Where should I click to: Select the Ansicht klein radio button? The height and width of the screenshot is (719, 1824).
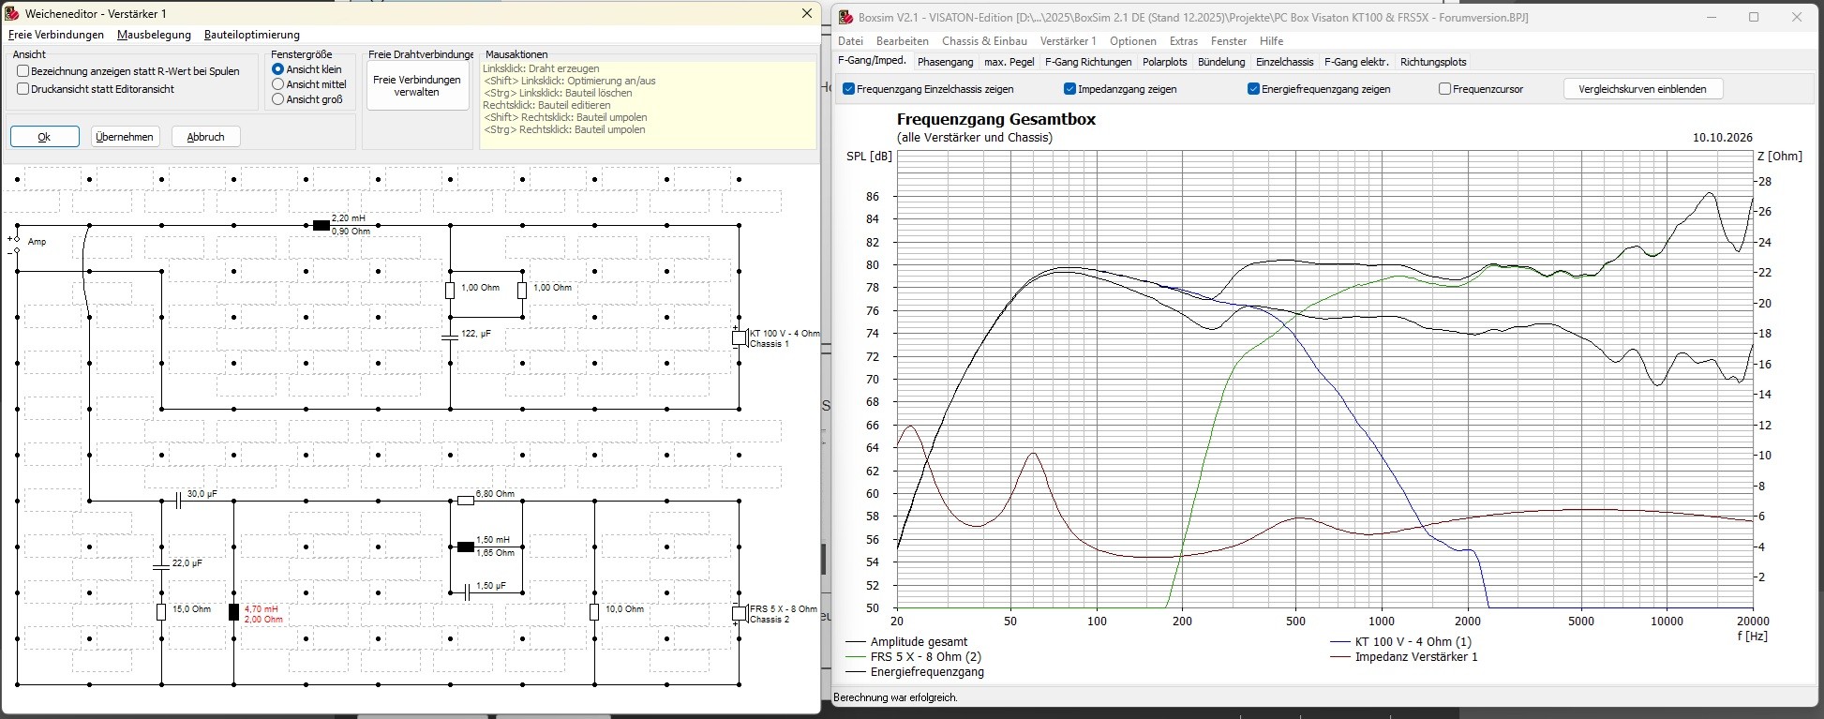point(278,69)
